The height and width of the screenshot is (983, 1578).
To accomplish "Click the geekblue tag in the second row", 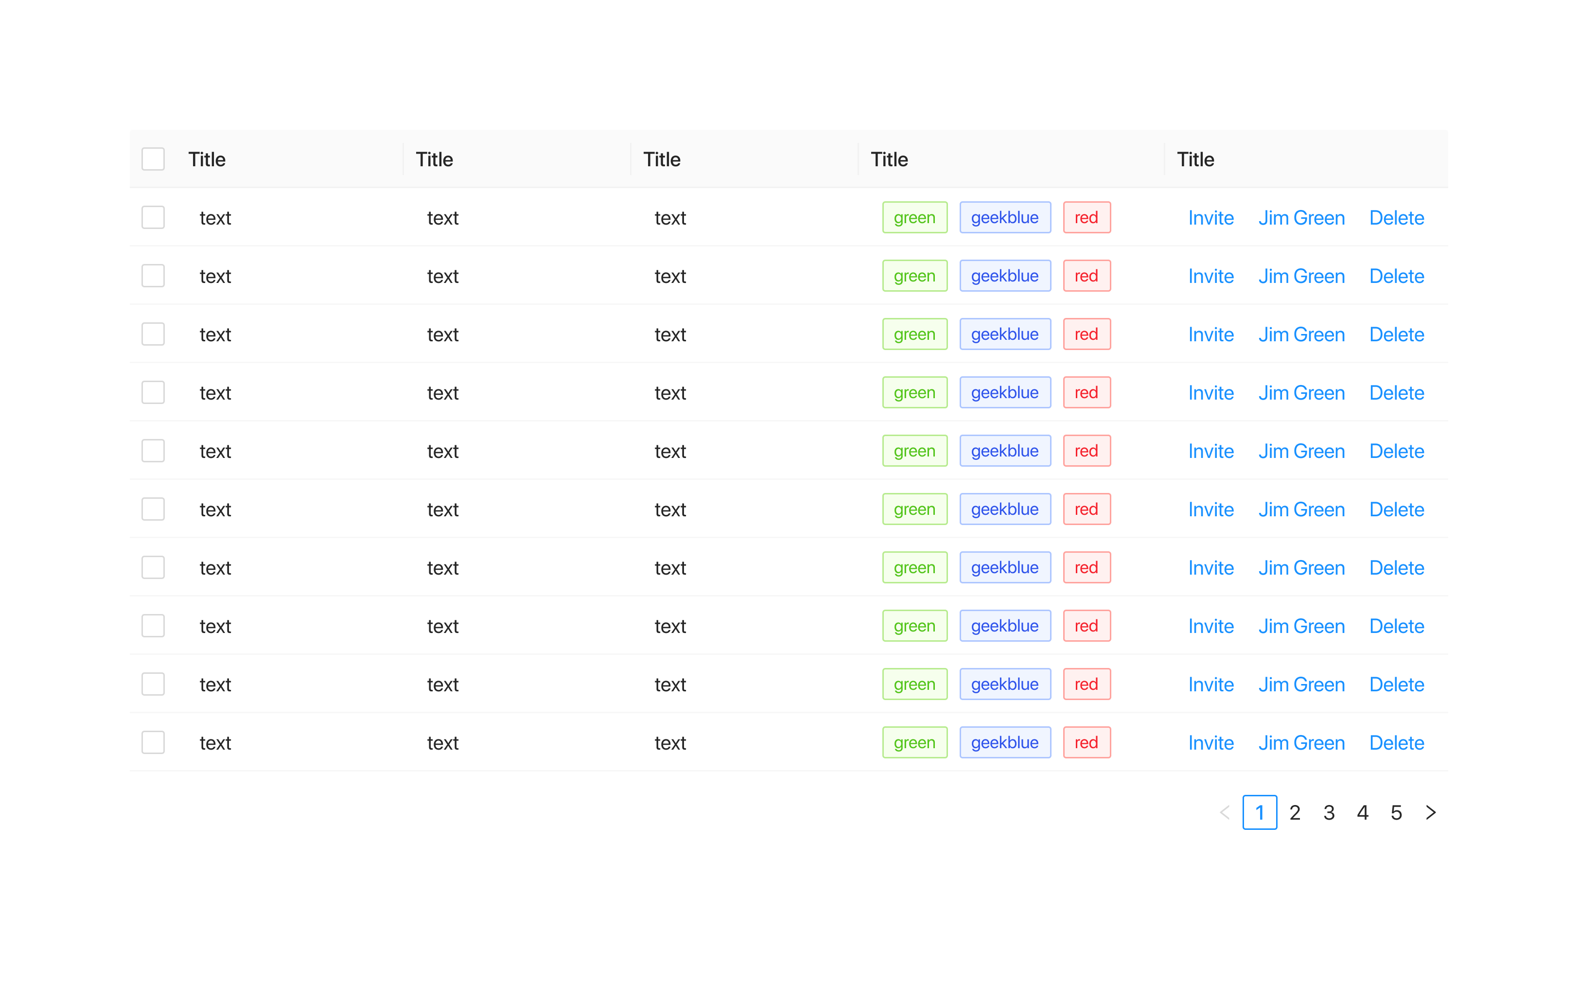I will coord(1005,276).
